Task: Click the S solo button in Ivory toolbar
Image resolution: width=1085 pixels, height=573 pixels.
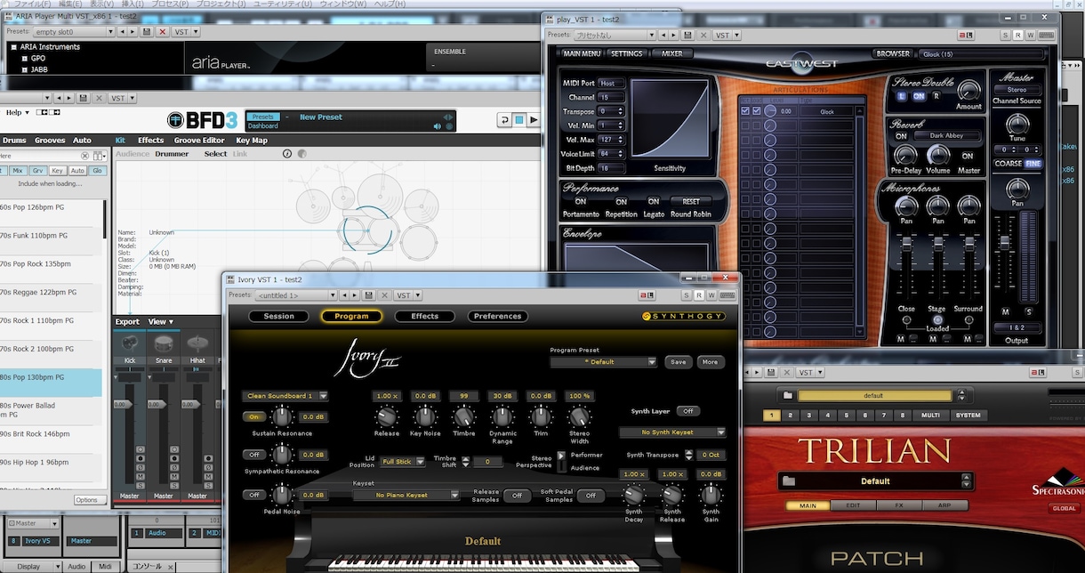Action: point(687,295)
